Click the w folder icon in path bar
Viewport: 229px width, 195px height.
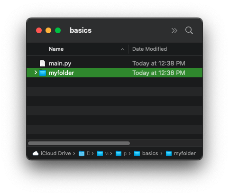[x=100, y=153]
